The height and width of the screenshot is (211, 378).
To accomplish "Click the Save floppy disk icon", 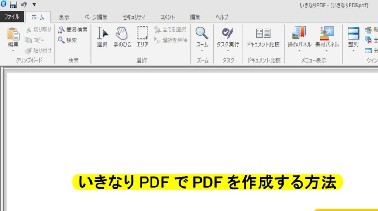I will pos(13,4).
